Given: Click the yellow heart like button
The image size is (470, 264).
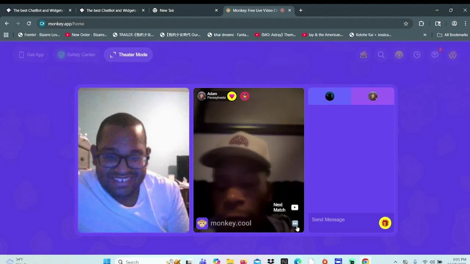Looking at the screenshot, I should pyautogui.click(x=232, y=96).
